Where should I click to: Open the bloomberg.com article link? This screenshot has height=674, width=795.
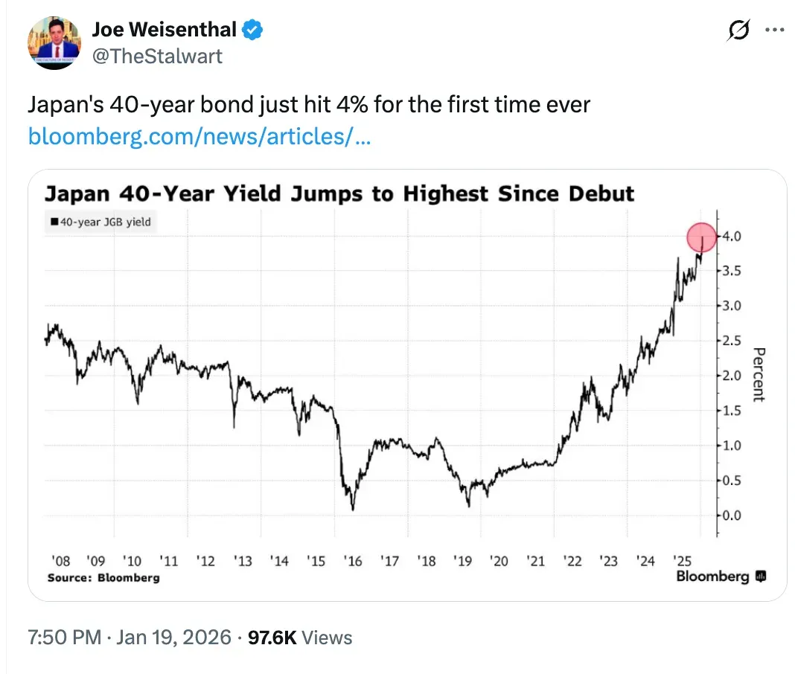(199, 136)
